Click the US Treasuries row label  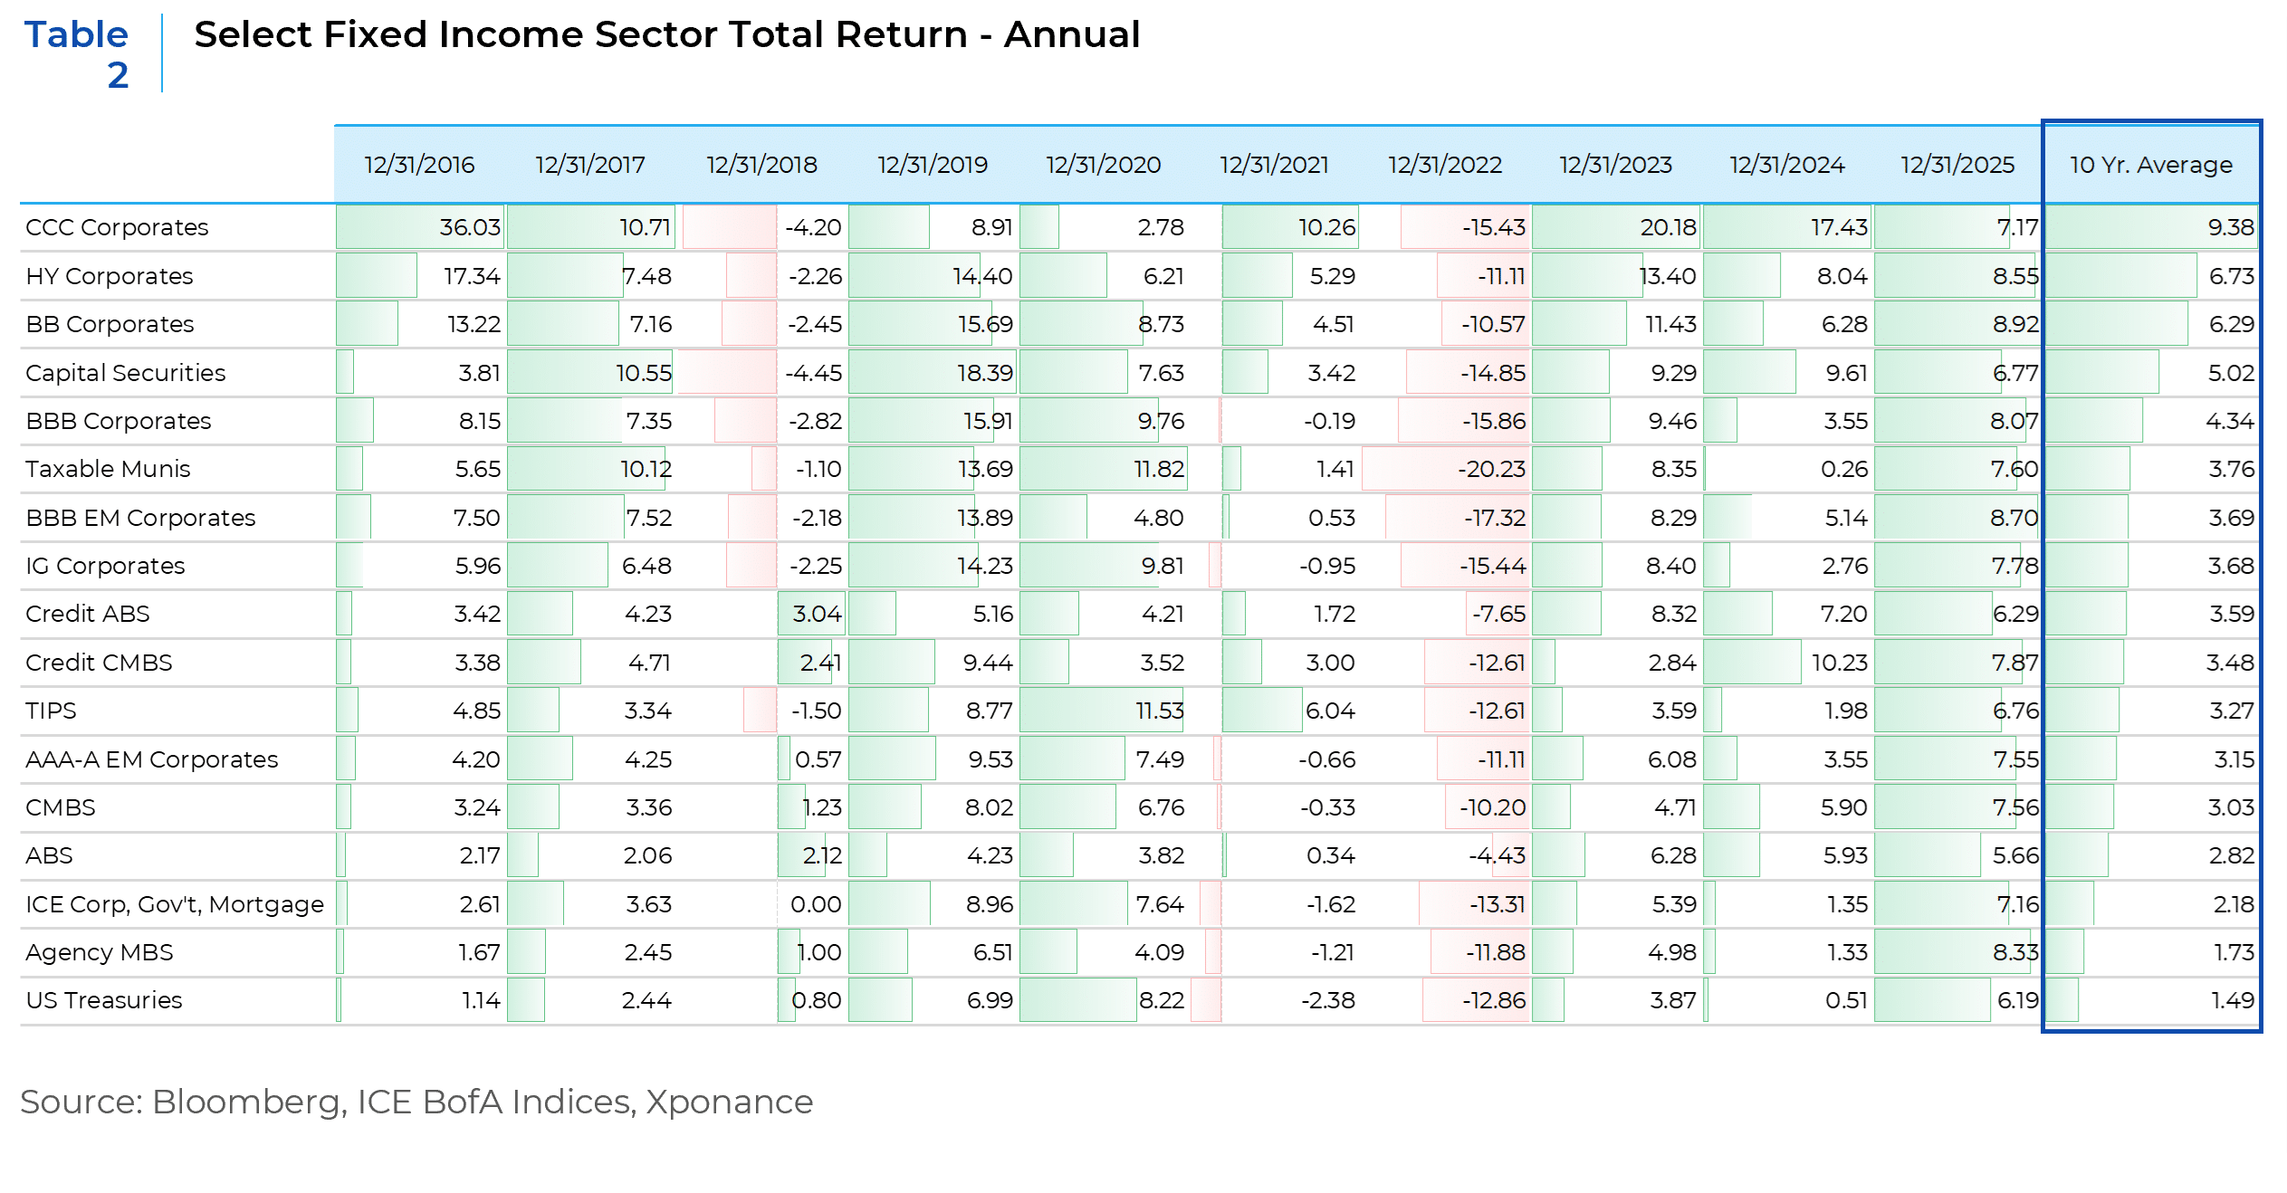click(x=104, y=1000)
